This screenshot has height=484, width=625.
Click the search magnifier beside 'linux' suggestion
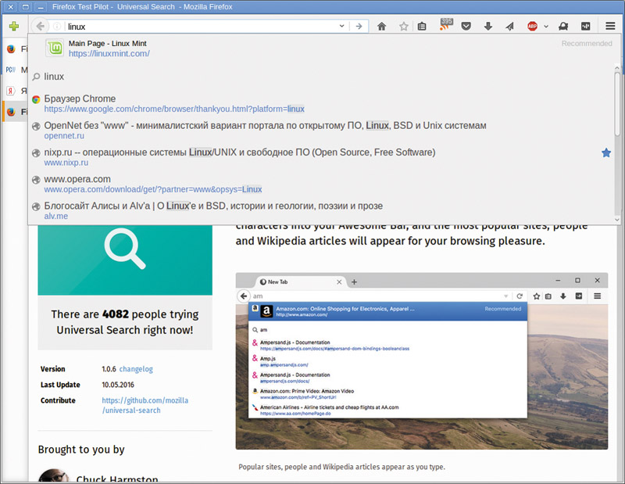(x=36, y=76)
